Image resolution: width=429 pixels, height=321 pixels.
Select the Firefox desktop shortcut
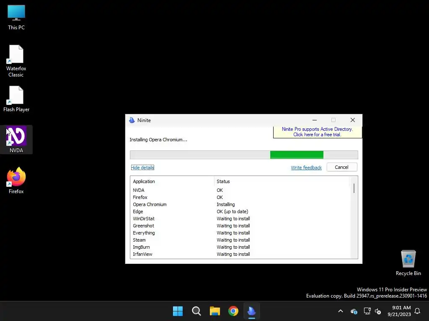[16, 181]
